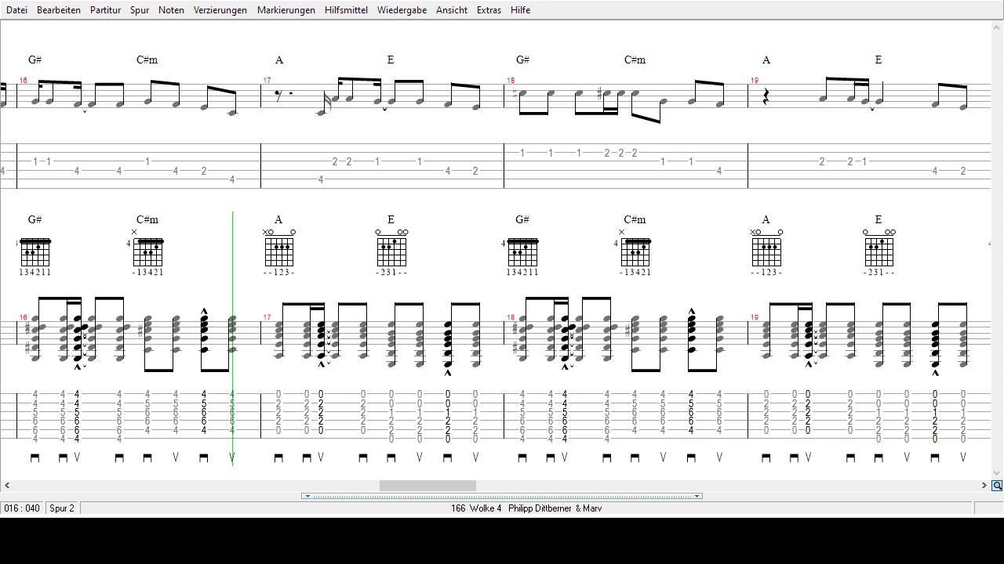Click the left arrow on the panel splitter

[x=307, y=496]
